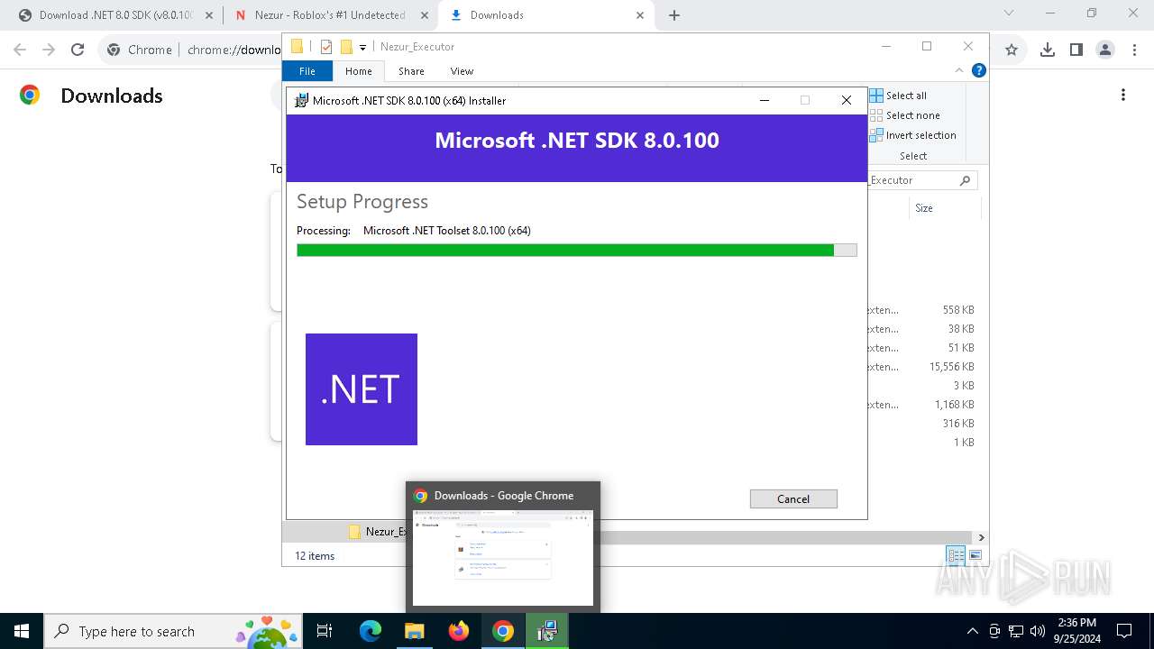The width and height of the screenshot is (1154, 649).
Task: Click Explorer horizontal scrollbar right arrow
Action: tap(982, 537)
